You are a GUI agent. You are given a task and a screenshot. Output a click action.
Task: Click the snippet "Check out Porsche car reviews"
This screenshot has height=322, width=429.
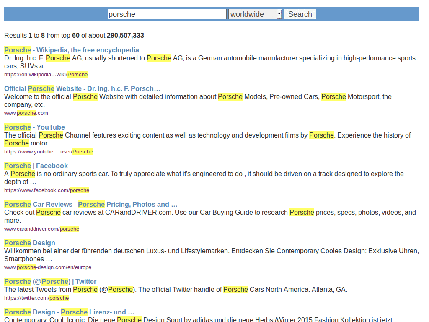(210, 217)
